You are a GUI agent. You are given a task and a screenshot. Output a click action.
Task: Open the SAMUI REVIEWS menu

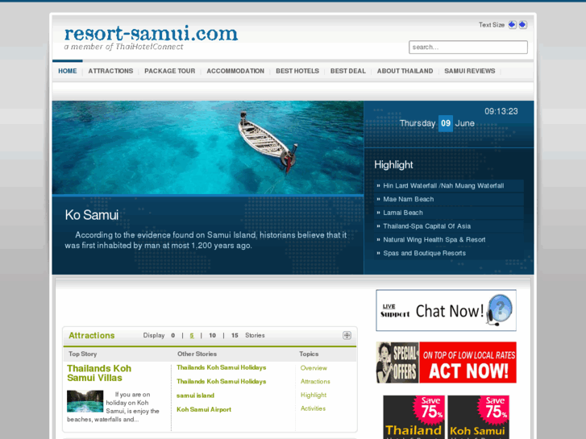(x=470, y=71)
